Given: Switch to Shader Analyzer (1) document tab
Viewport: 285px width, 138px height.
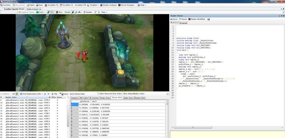Looking at the screenshot, I should 34,9.
